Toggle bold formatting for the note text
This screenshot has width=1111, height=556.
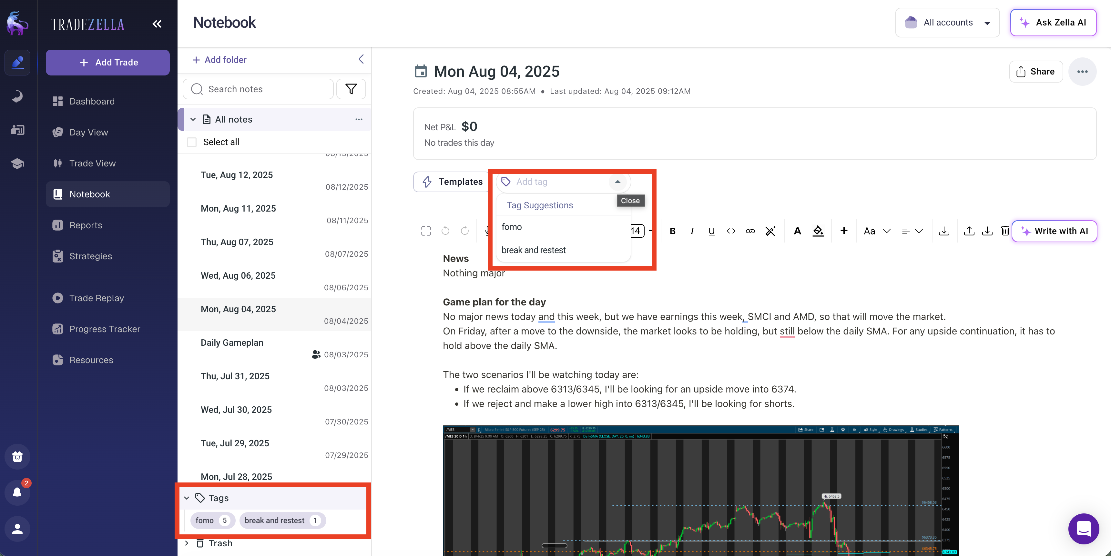pyautogui.click(x=672, y=231)
